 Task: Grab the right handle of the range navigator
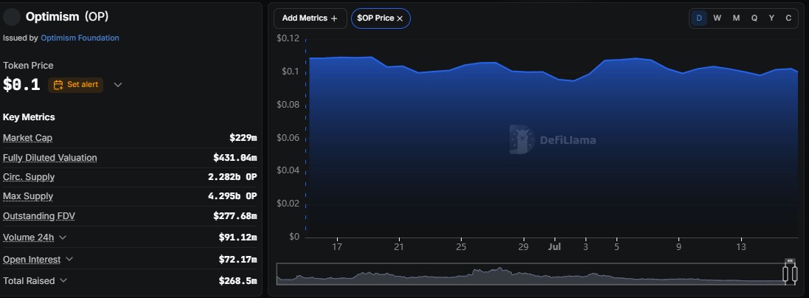[x=794, y=273]
